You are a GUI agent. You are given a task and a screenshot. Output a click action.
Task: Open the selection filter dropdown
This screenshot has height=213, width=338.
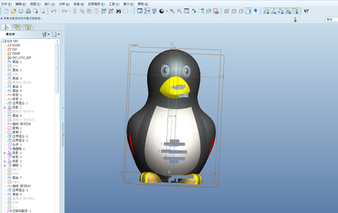point(331,20)
